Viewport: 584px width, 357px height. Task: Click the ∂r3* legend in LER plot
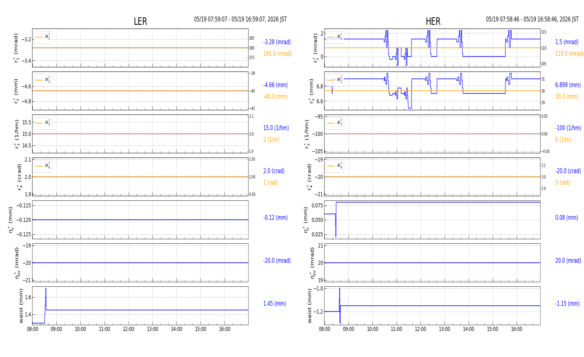[43, 123]
